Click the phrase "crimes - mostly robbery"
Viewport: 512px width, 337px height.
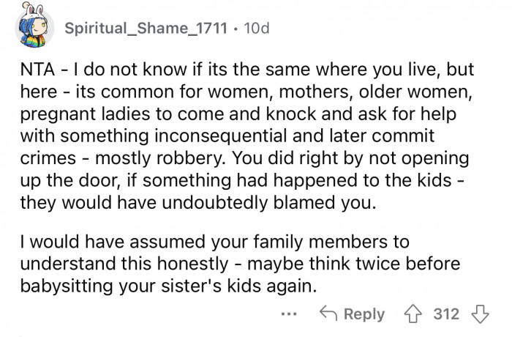coord(122,158)
